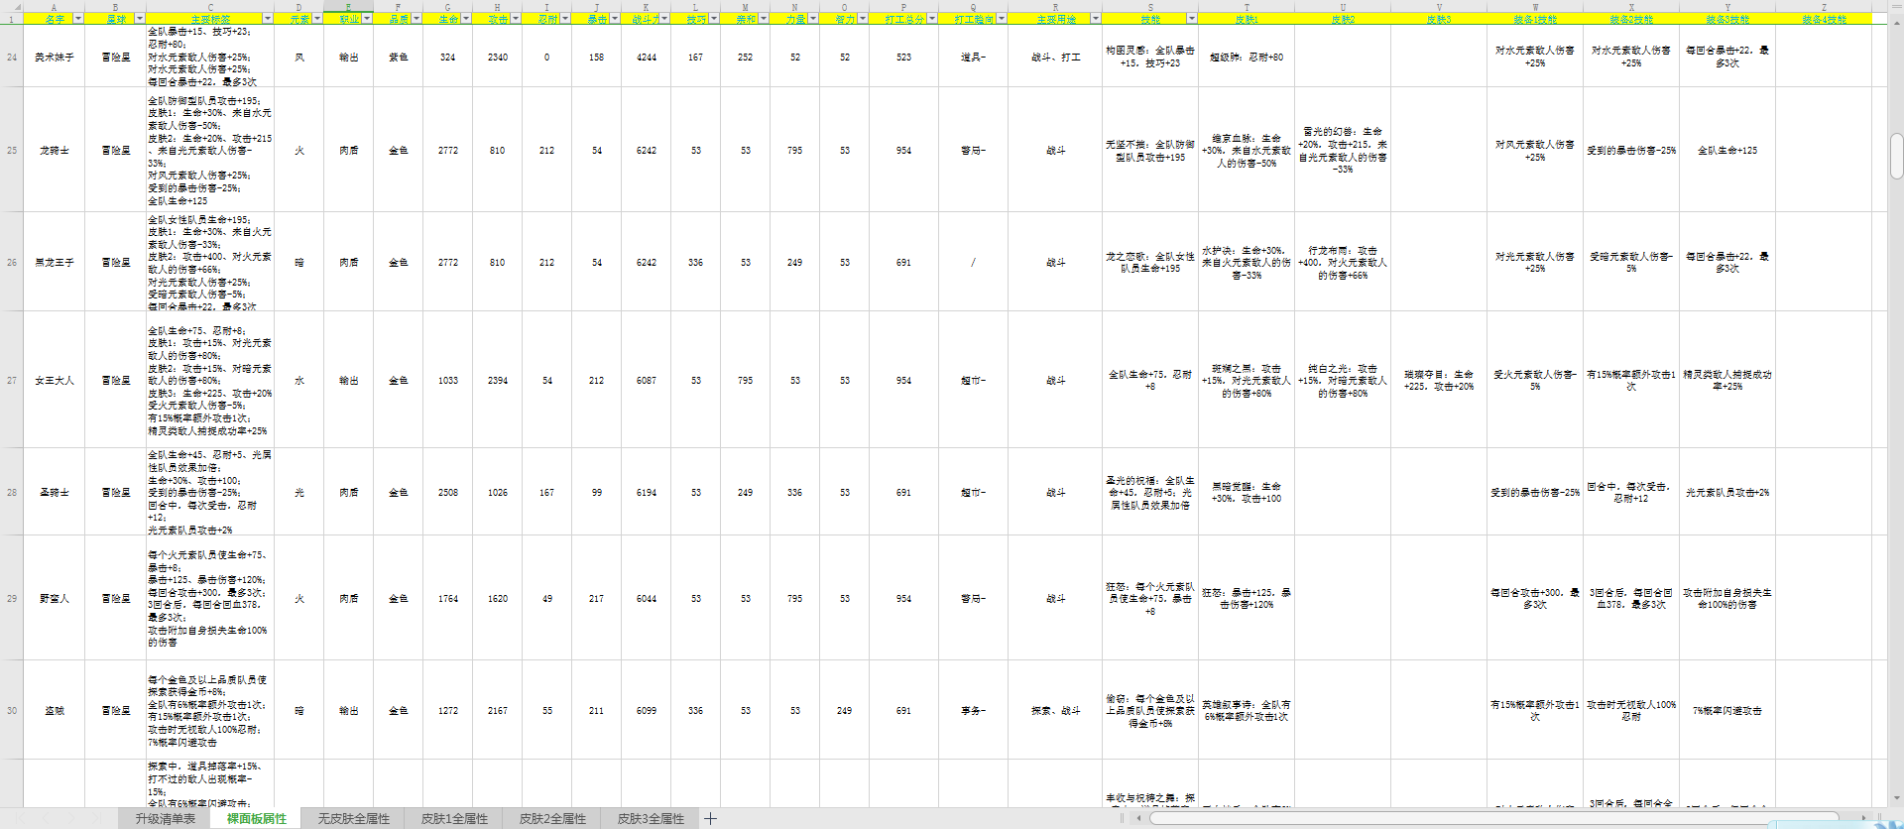Select 紫色 quality cell in row 24

[x=399, y=58]
